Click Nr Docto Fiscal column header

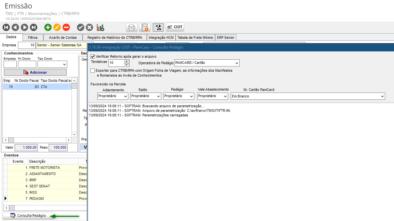coord(27,81)
